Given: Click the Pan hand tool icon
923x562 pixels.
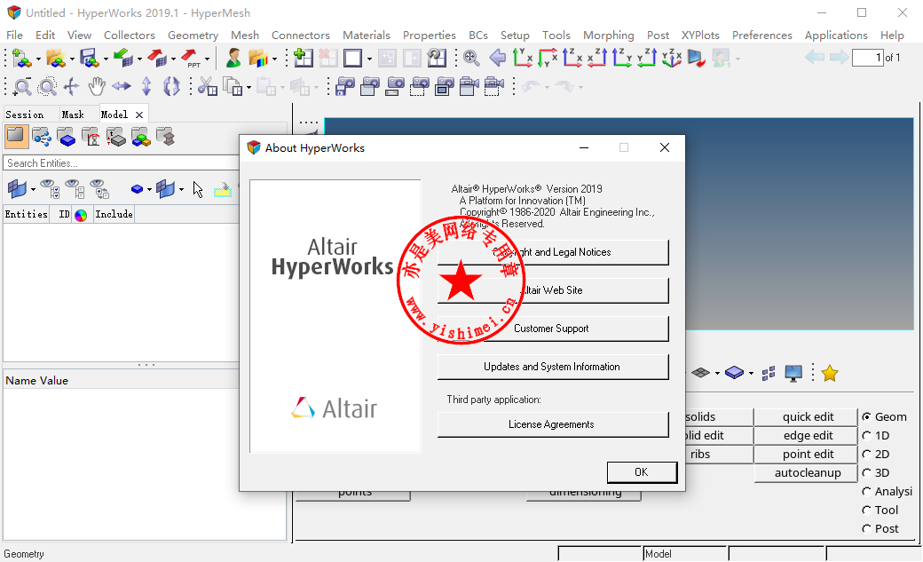Looking at the screenshot, I should point(97,87).
